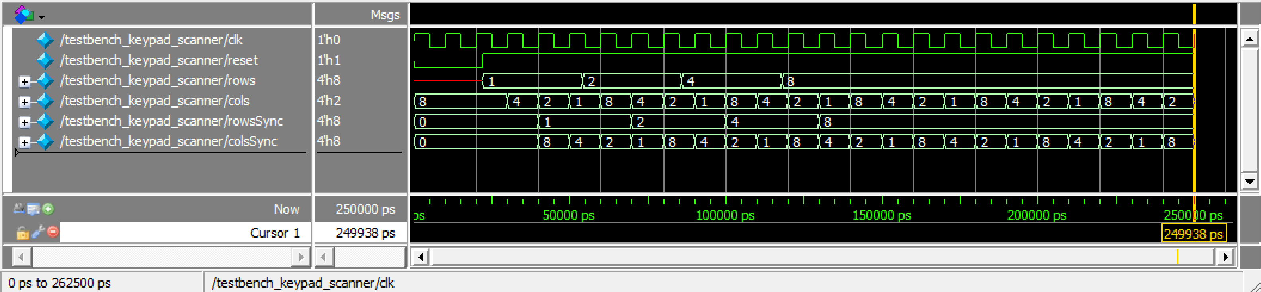Click the multicolored wave format icon

(23, 15)
